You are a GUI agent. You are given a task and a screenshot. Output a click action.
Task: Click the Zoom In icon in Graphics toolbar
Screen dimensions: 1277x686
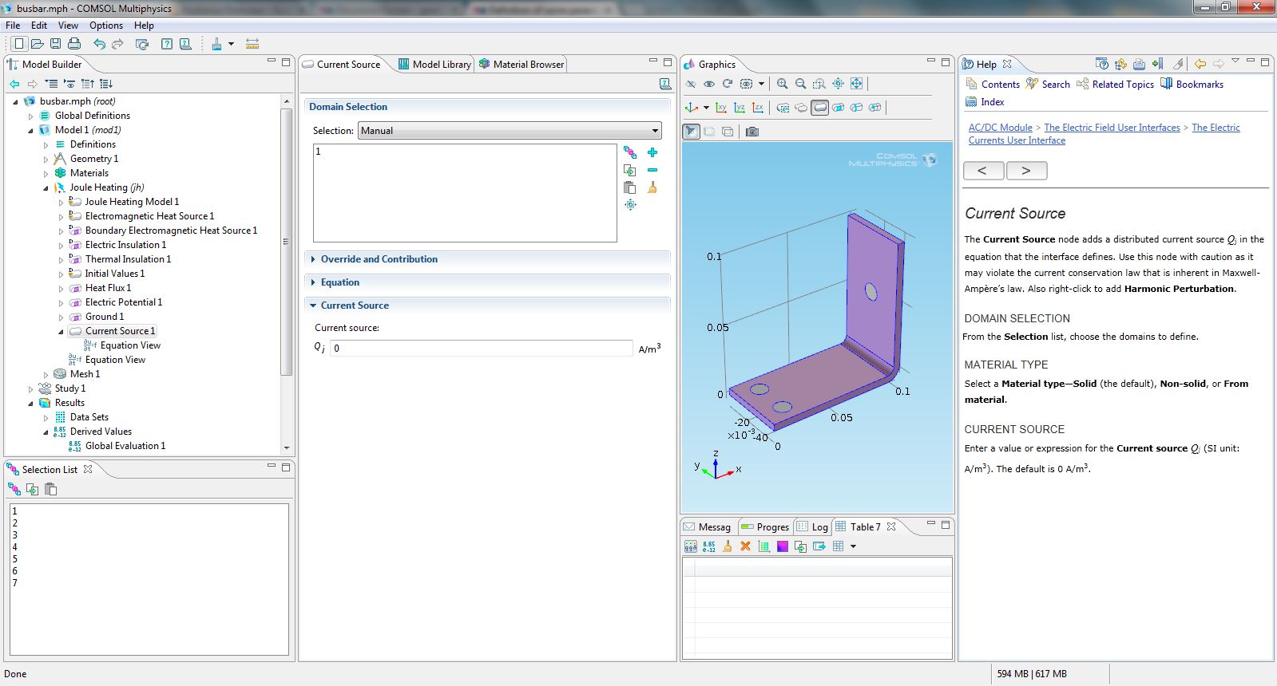pyautogui.click(x=782, y=84)
